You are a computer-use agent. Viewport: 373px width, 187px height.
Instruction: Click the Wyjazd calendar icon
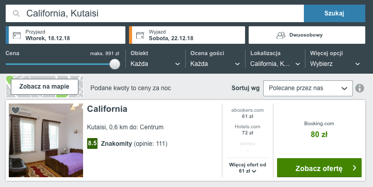[x=140, y=35]
